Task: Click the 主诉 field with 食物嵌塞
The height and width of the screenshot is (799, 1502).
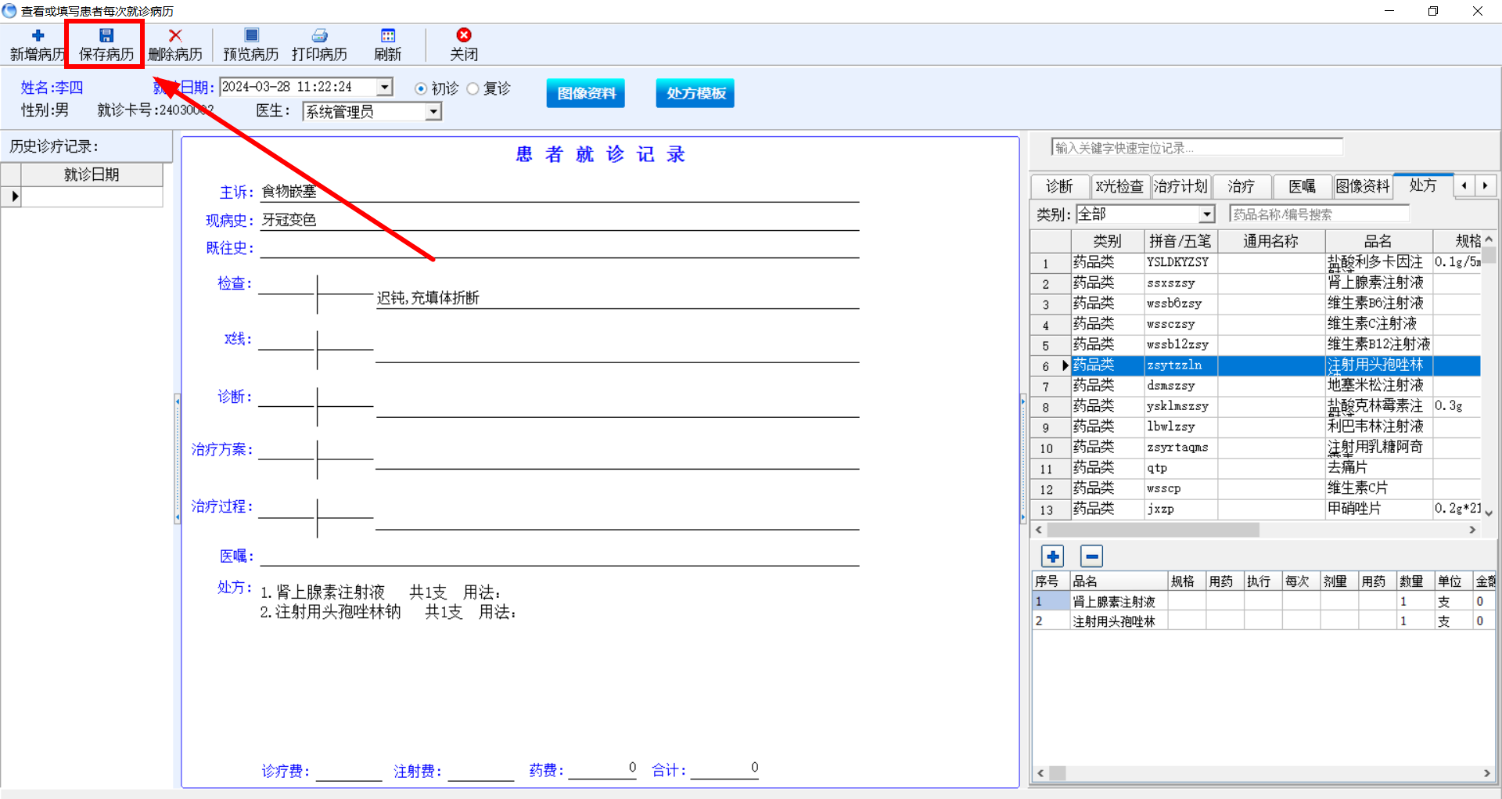Action: point(559,192)
